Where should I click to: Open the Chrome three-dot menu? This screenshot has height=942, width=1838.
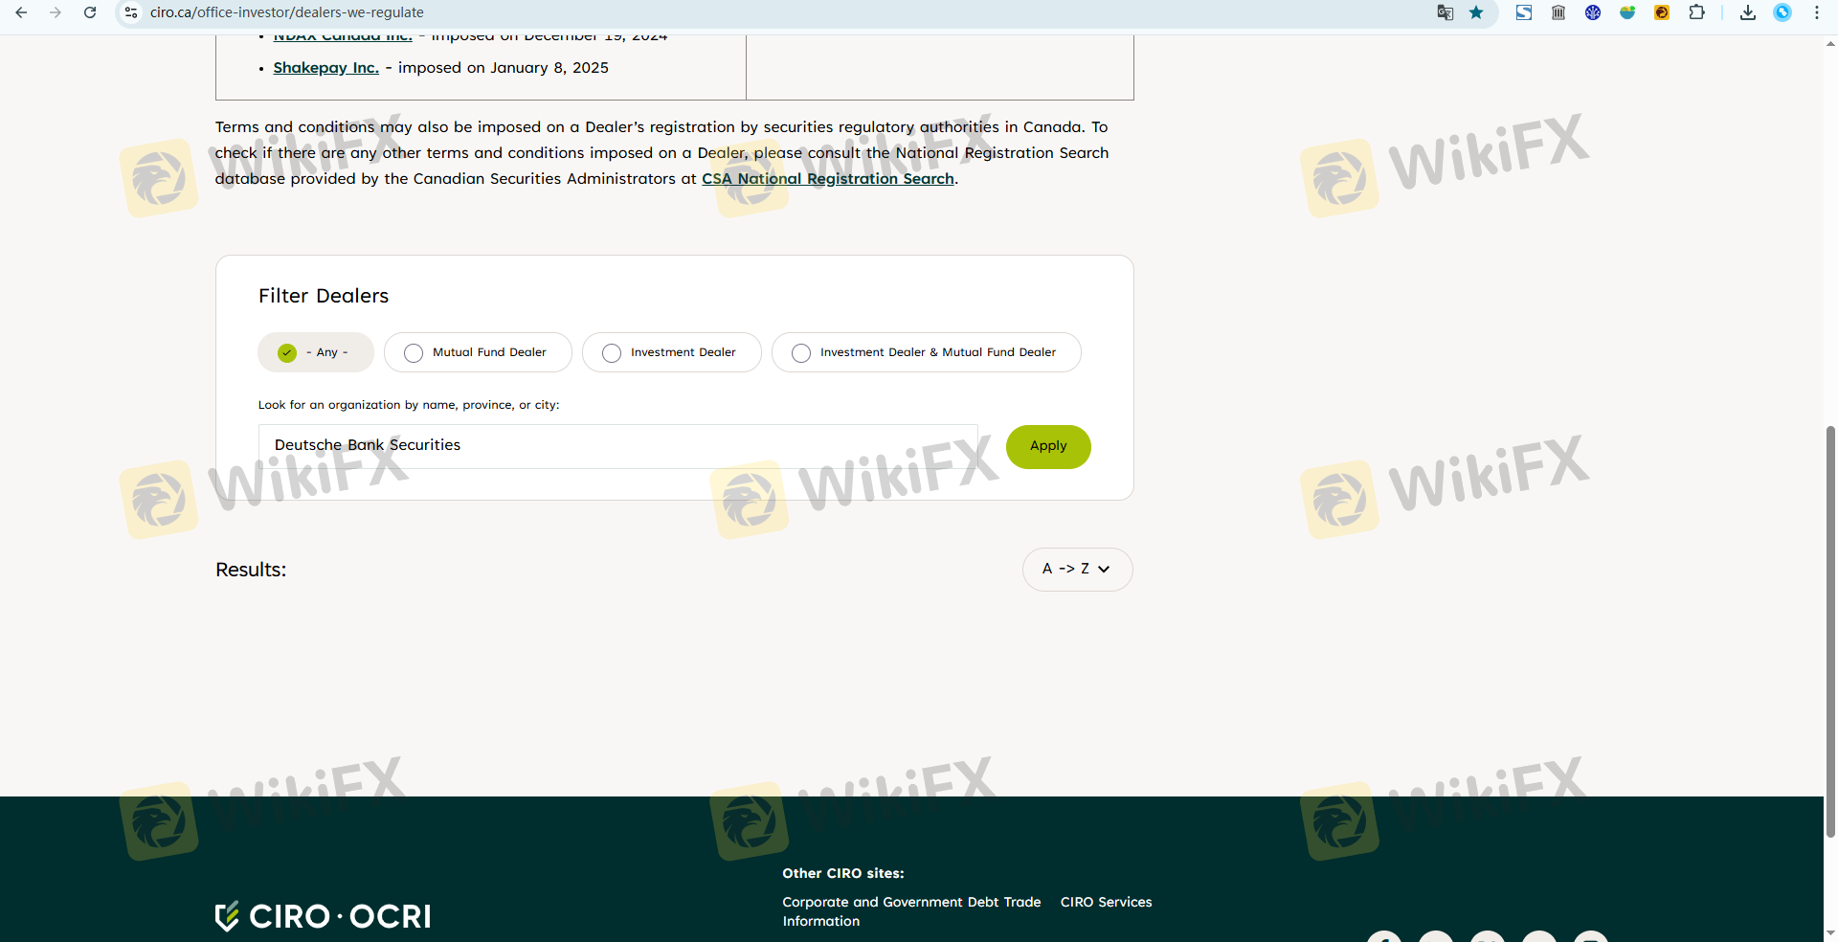pyautogui.click(x=1816, y=12)
